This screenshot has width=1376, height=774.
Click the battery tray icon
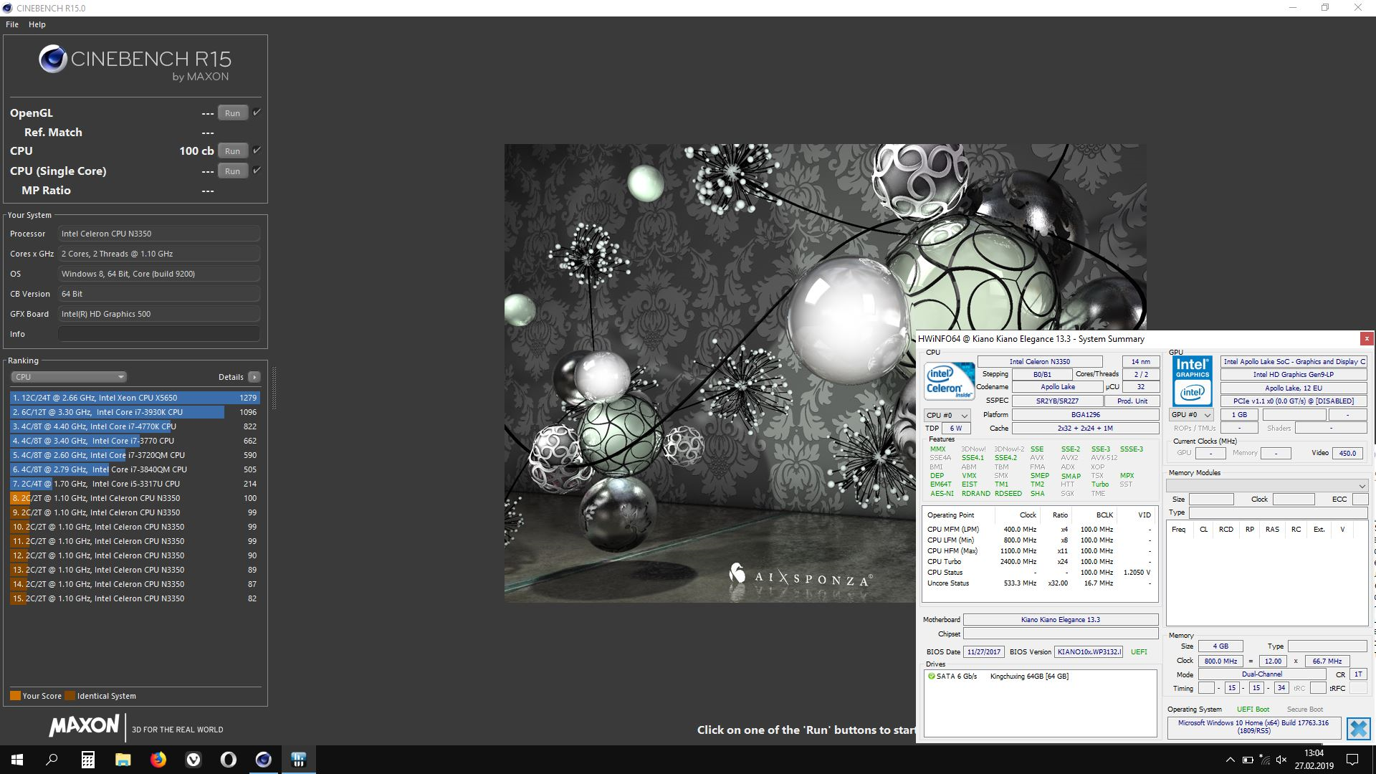pos(1248,760)
